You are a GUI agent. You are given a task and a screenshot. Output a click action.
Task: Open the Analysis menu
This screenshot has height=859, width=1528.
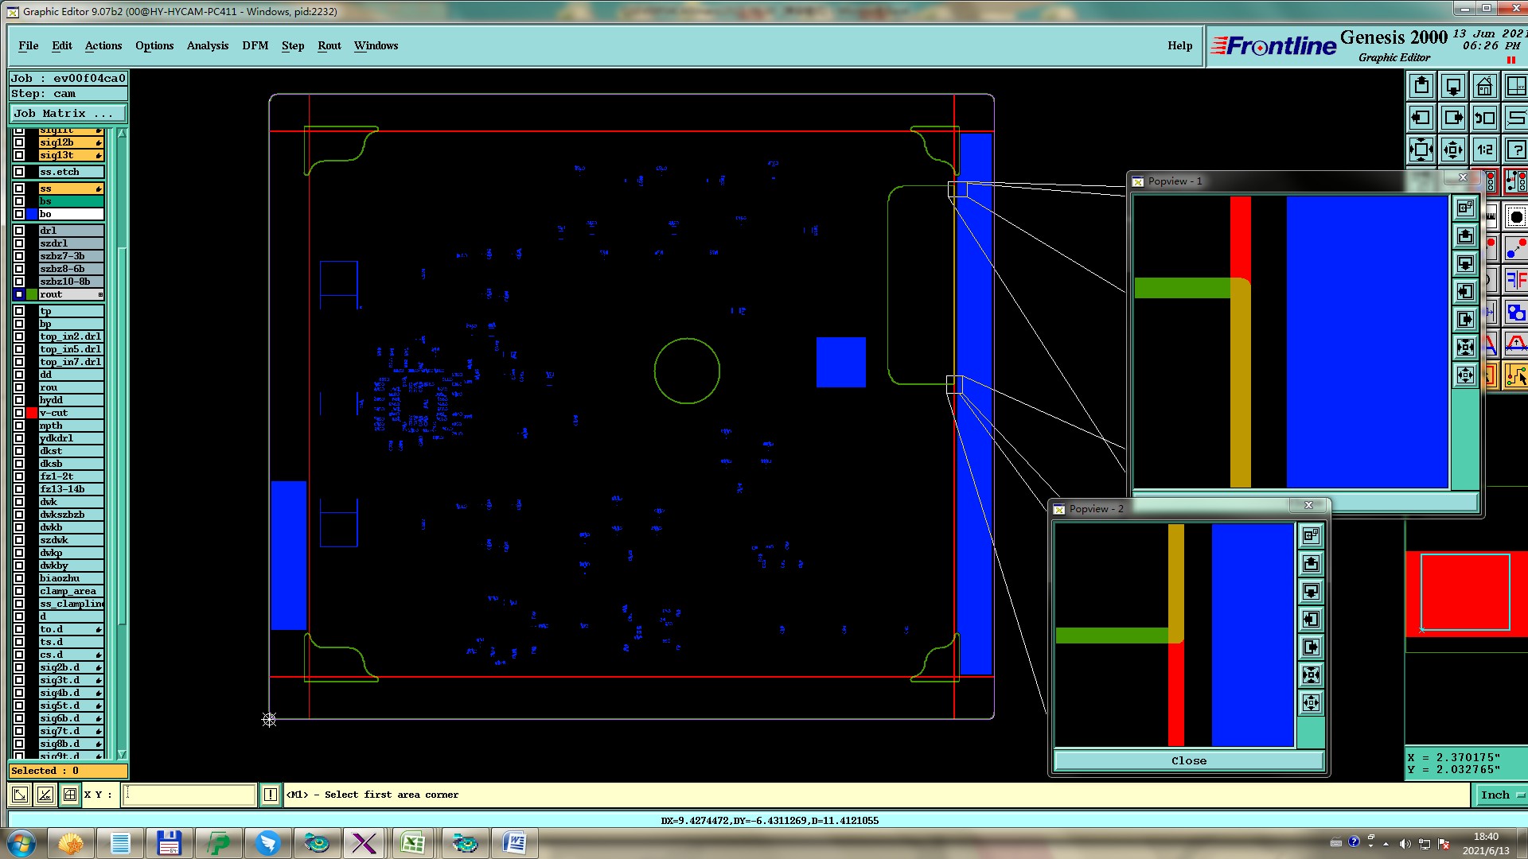tap(207, 45)
